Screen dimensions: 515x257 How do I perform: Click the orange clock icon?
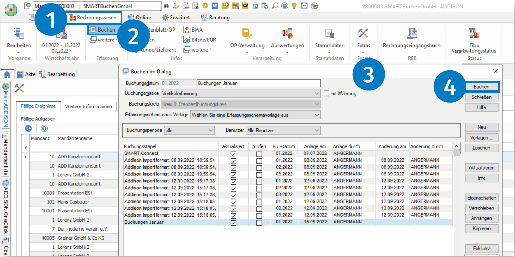pos(205,6)
